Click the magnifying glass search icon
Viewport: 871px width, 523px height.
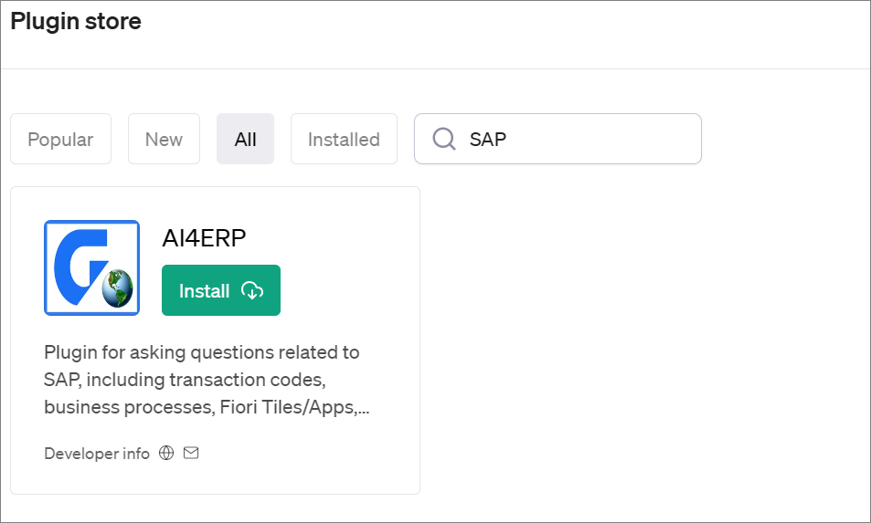pyautogui.click(x=444, y=139)
